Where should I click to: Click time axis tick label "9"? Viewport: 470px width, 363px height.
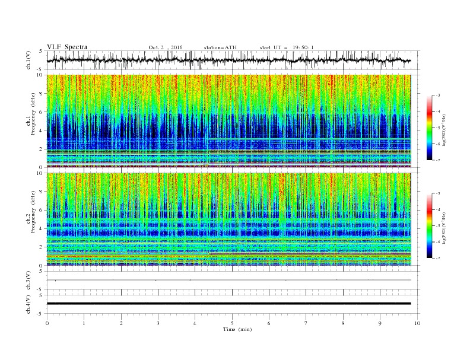coord(380,323)
